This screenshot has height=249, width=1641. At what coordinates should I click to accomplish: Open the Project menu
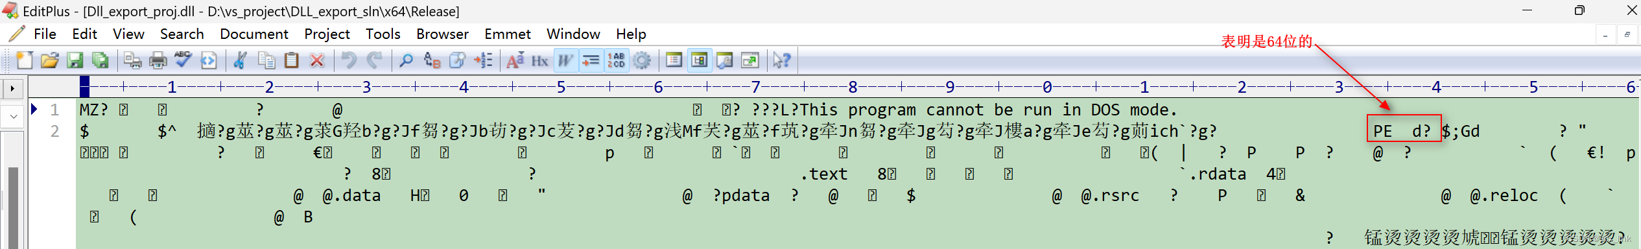327,34
